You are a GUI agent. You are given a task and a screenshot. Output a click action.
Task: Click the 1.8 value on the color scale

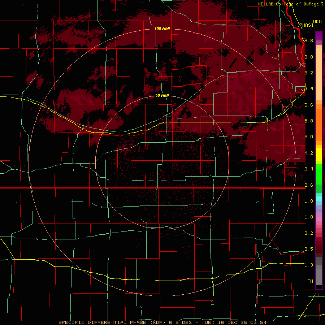click(309, 201)
